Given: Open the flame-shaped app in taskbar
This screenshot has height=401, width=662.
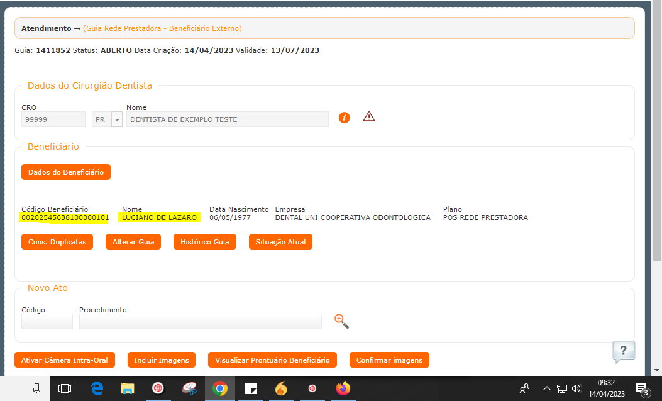Looking at the screenshot, I should (281, 388).
